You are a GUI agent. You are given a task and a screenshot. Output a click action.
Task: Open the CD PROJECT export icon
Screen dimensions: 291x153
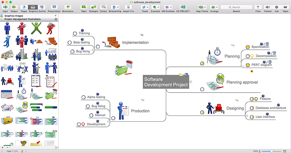click(183, 7)
